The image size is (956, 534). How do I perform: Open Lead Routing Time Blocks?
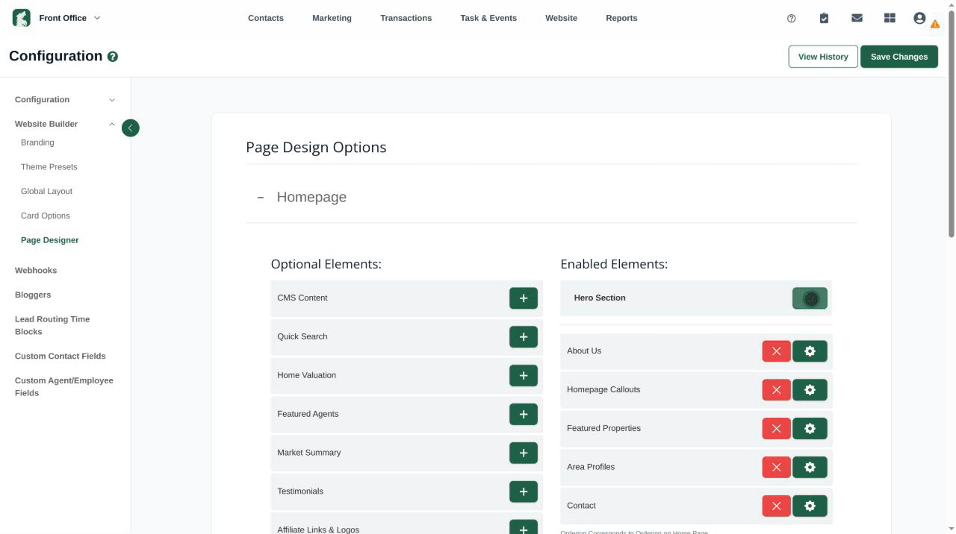coord(52,325)
